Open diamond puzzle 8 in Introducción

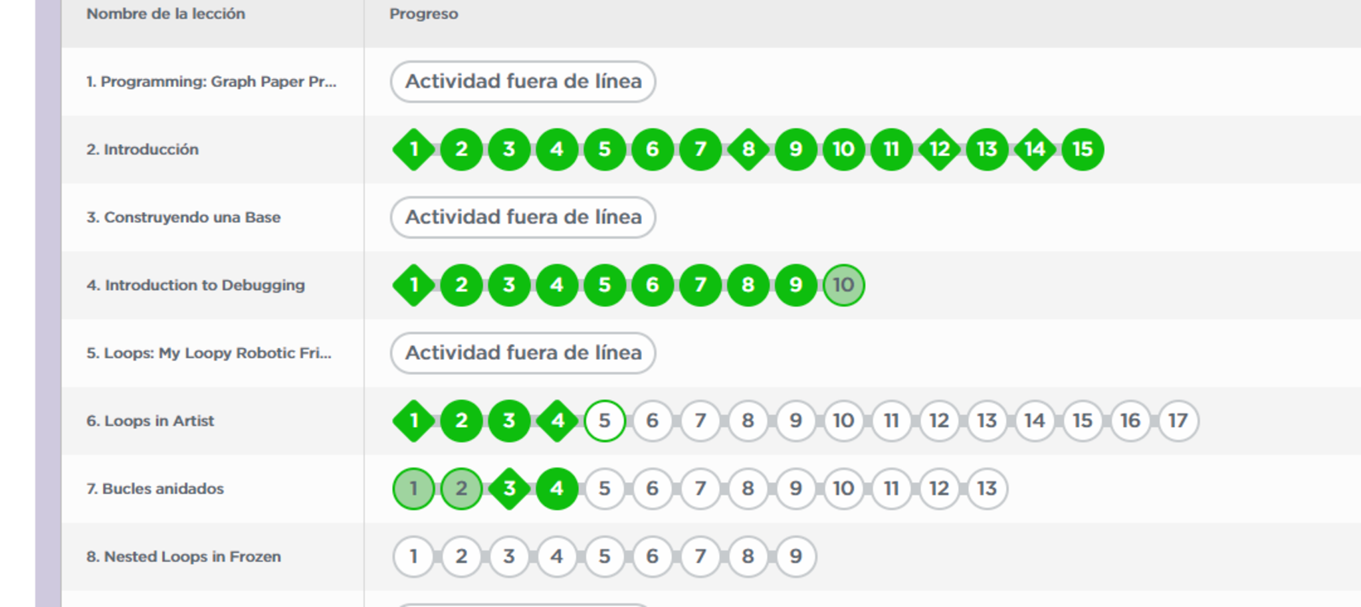coord(748,149)
